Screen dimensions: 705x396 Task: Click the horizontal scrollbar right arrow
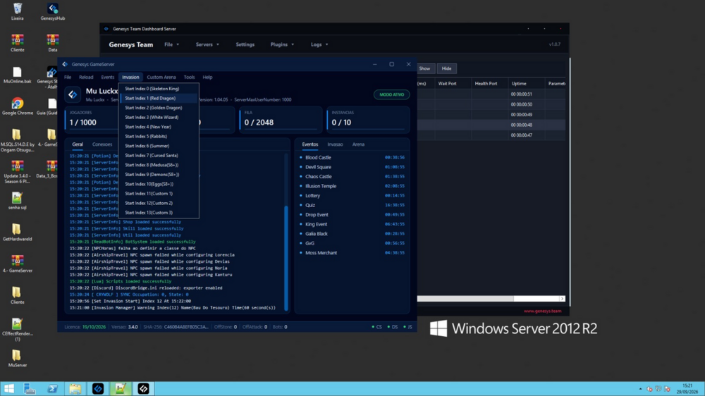(x=562, y=299)
